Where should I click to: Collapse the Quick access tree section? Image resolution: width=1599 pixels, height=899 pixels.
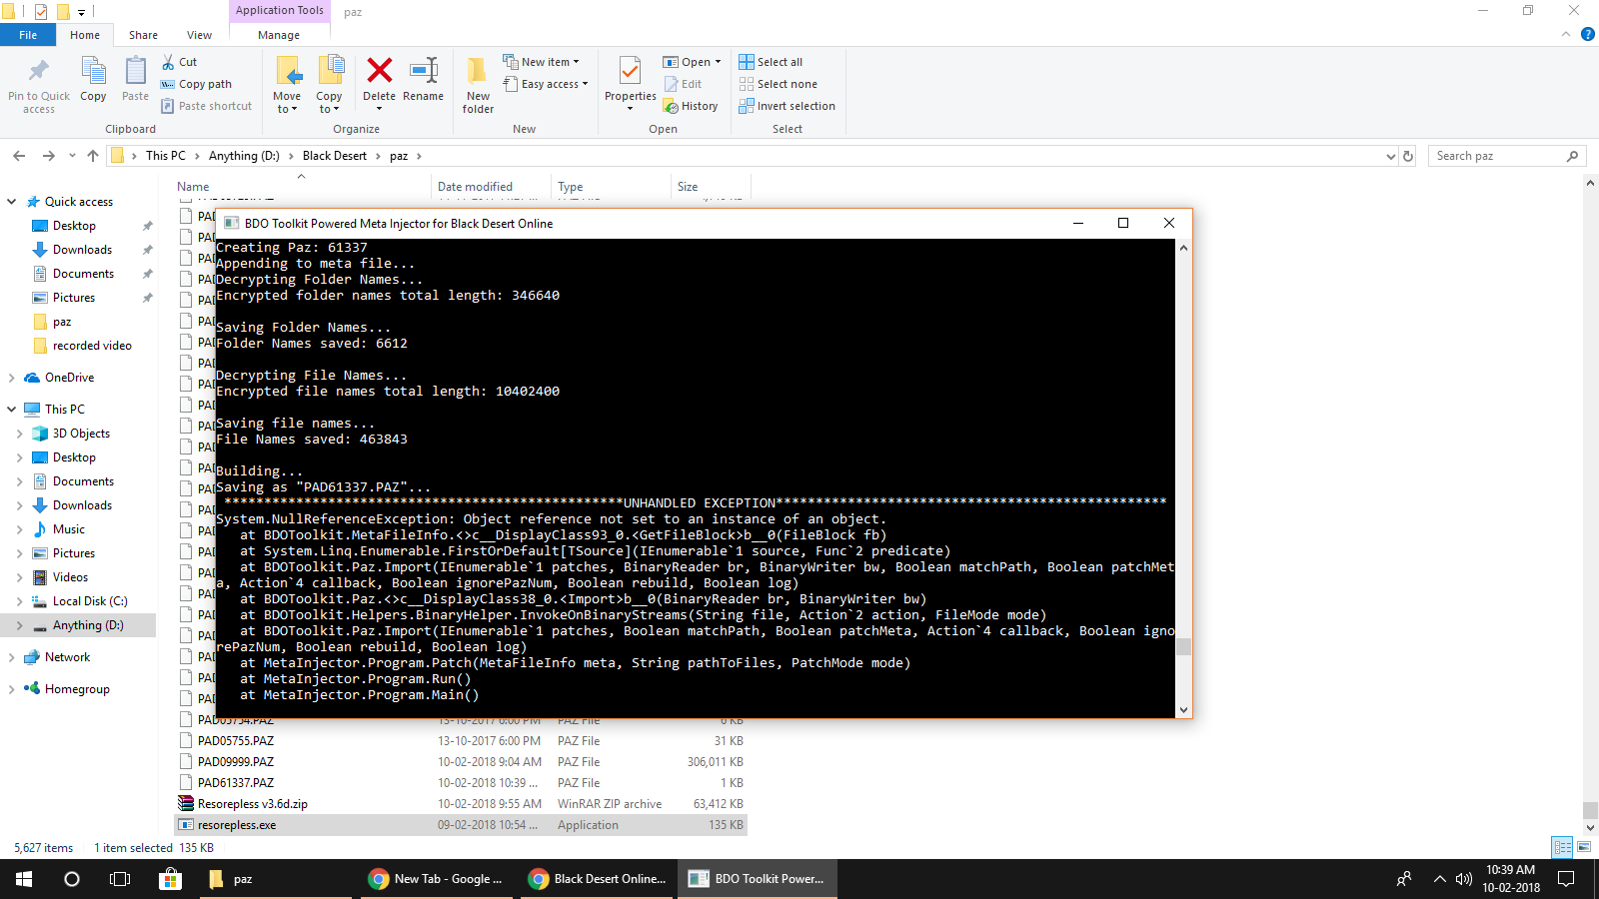point(12,202)
